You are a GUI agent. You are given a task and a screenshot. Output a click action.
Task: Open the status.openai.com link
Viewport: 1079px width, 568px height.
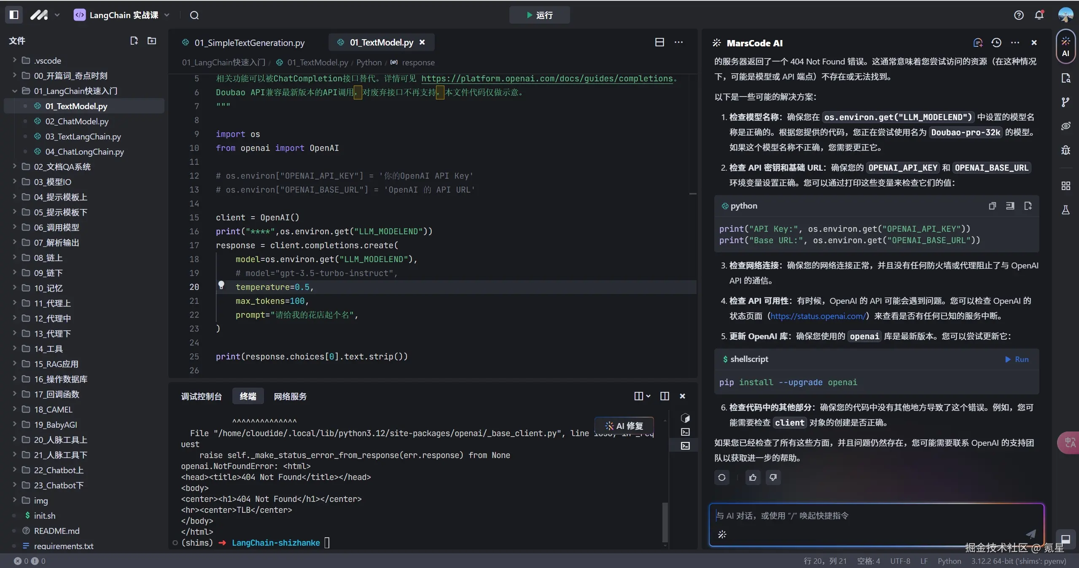[818, 316]
